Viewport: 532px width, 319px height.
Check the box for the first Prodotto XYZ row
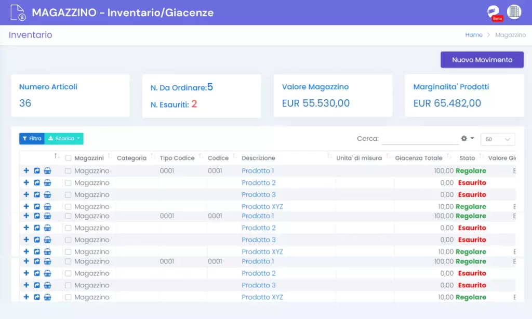[68, 207]
